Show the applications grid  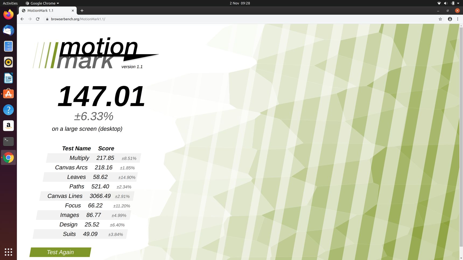click(x=8, y=252)
